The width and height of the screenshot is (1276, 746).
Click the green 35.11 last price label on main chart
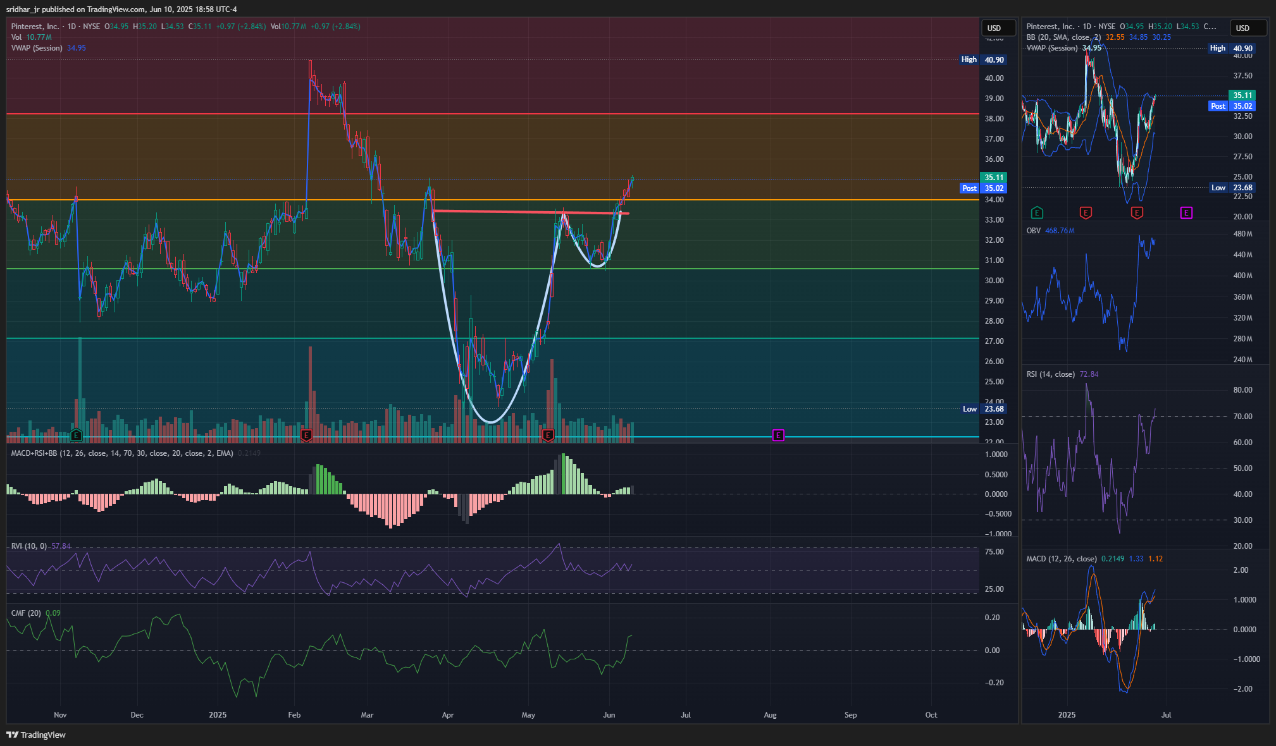click(993, 178)
